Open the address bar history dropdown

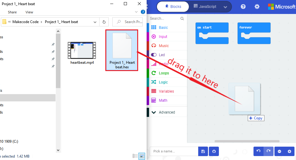pyautogui.click(x=95, y=22)
